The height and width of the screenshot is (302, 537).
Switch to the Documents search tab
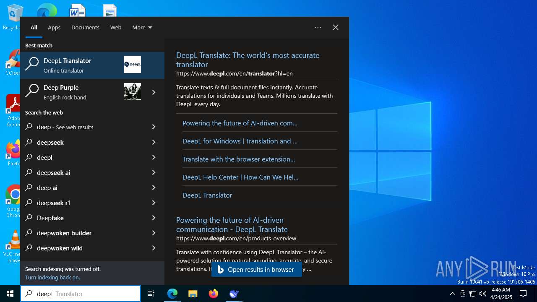[85, 27]
